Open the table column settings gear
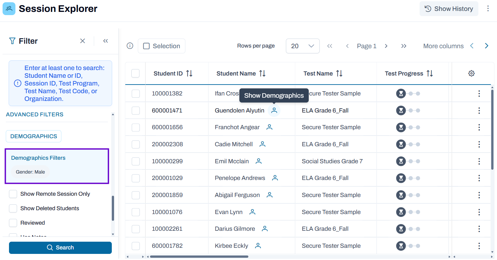 [471, 74]
